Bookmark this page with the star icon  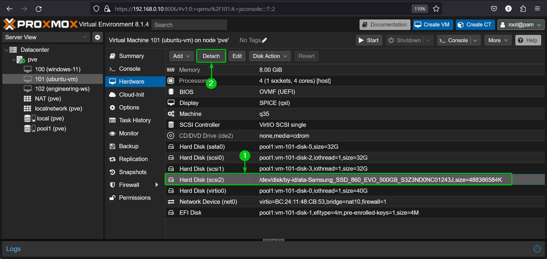(436, 9)
